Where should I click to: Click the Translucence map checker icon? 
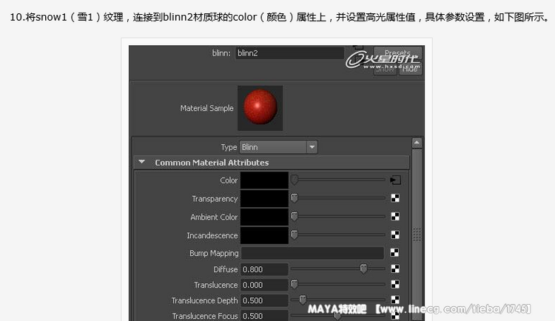pos(395,285)
